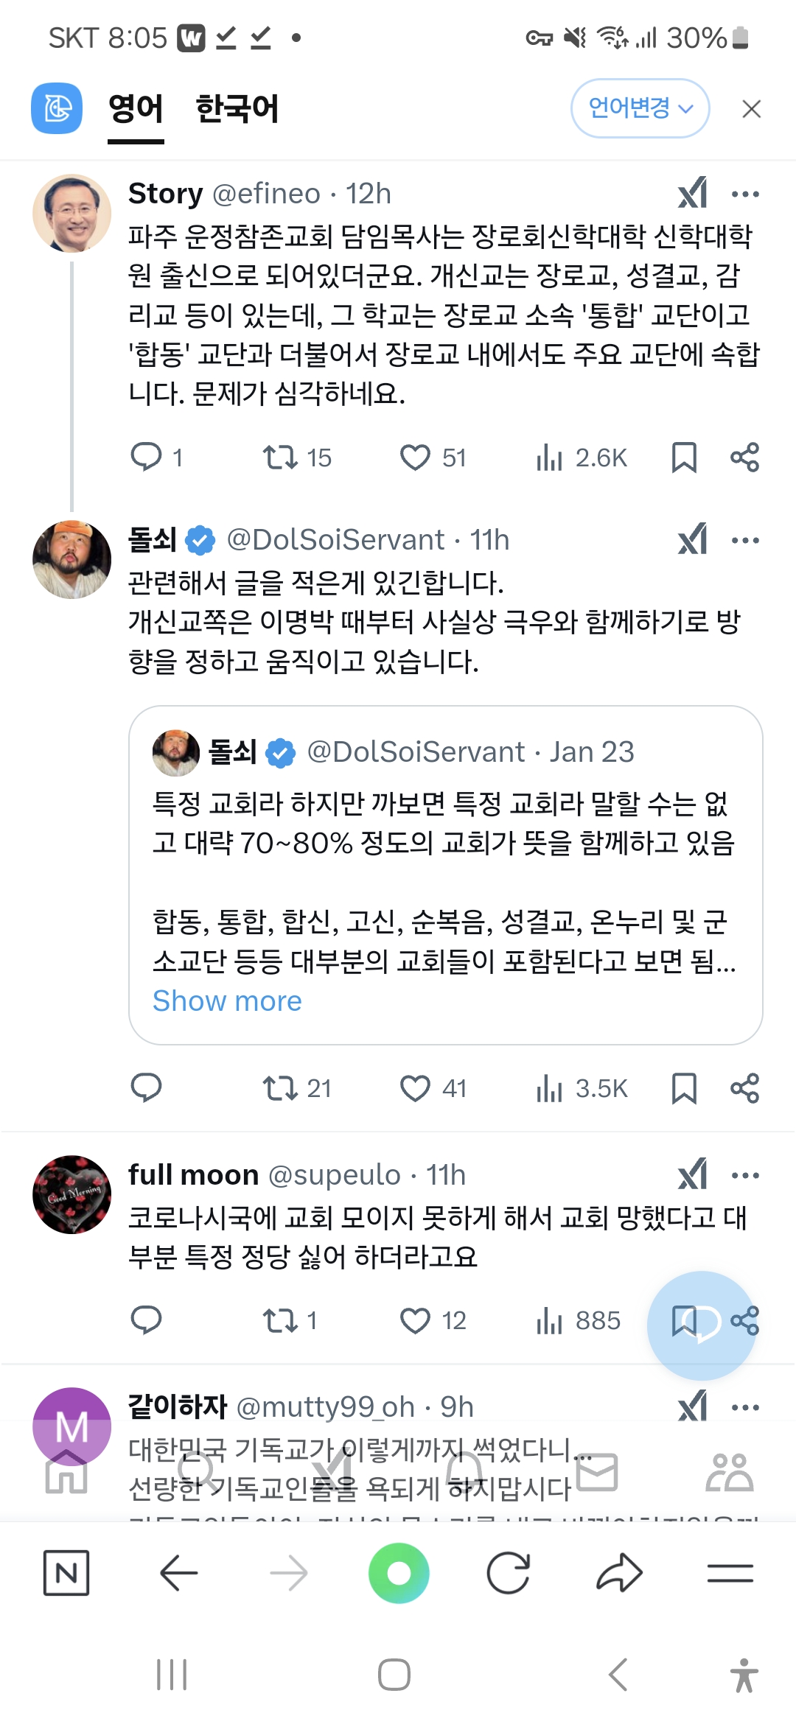796x1724 pixels.
Task: Open Grok icon on Story's post
Action: point(692,194)
